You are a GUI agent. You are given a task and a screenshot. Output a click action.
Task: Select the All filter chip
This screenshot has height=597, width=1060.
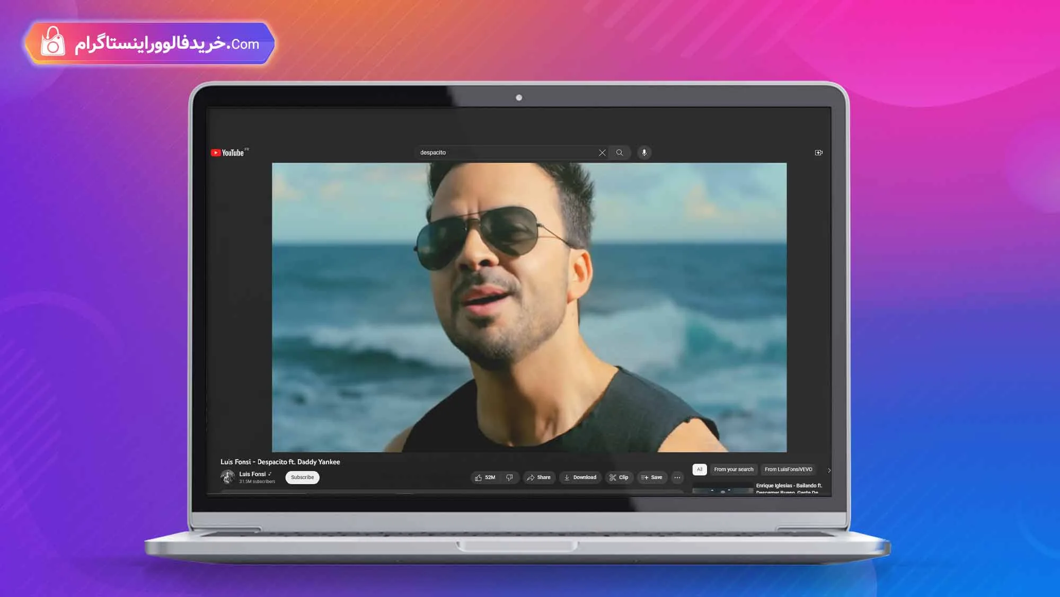click(x=700, y=469)
